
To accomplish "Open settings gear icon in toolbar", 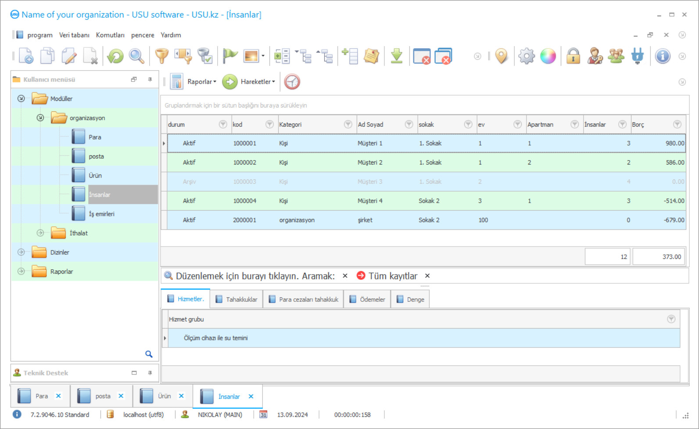I will [x=526, y=56].
